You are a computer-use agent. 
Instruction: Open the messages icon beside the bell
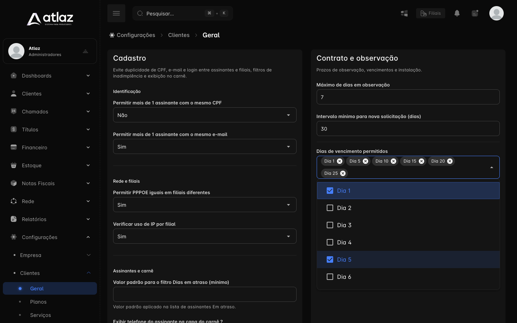(475, 13)
